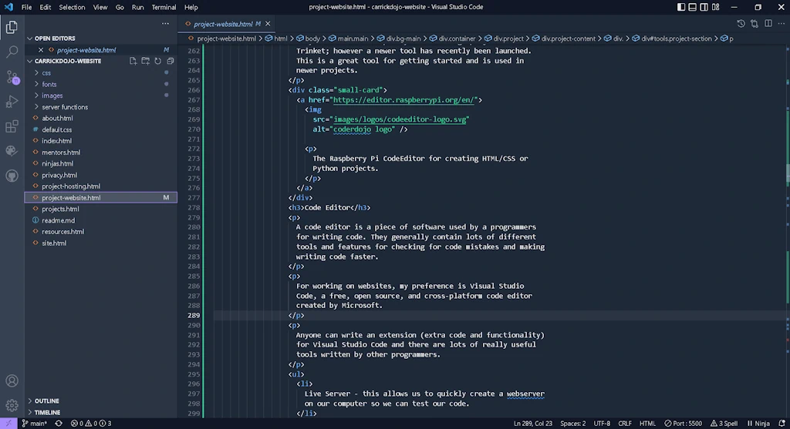Click Go Live Port: 5500 in status bar
This screenshot has width=790, height=429.
coord(683,424)
